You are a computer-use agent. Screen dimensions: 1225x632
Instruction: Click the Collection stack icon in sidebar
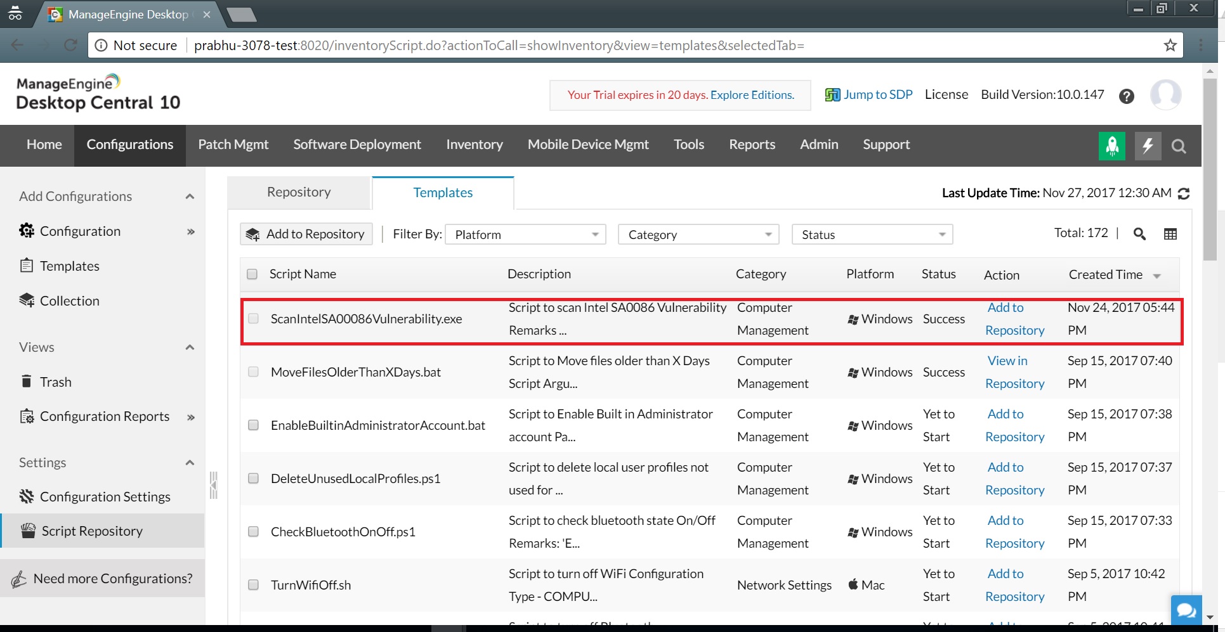[27, 300]
